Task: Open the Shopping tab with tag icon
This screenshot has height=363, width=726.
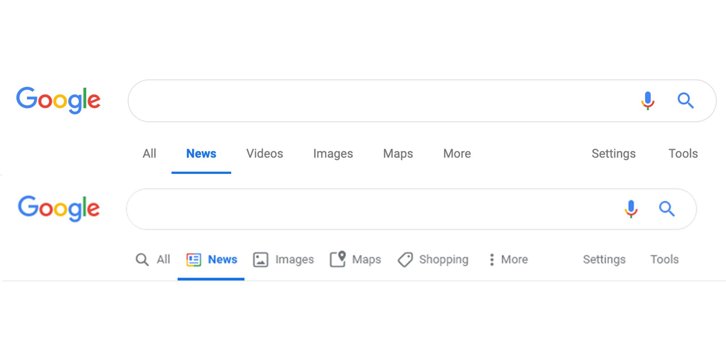Action: pos(433,260)
